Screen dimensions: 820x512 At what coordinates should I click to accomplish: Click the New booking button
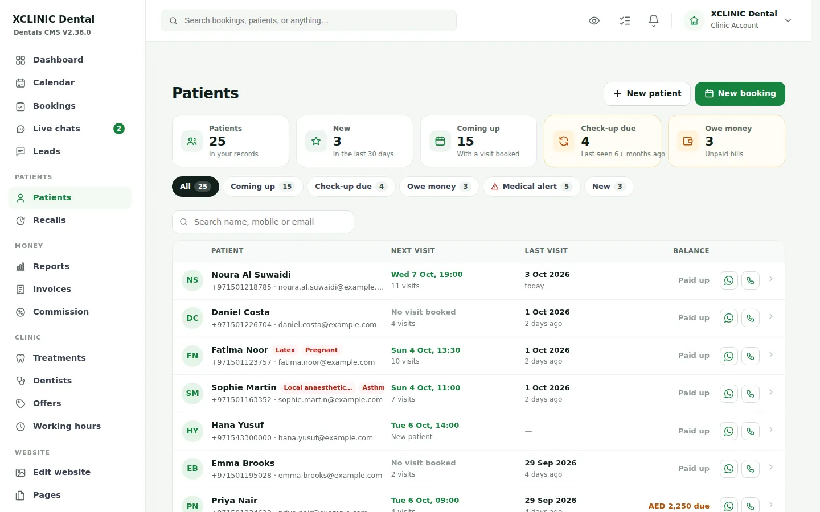[x=740, y=94]
